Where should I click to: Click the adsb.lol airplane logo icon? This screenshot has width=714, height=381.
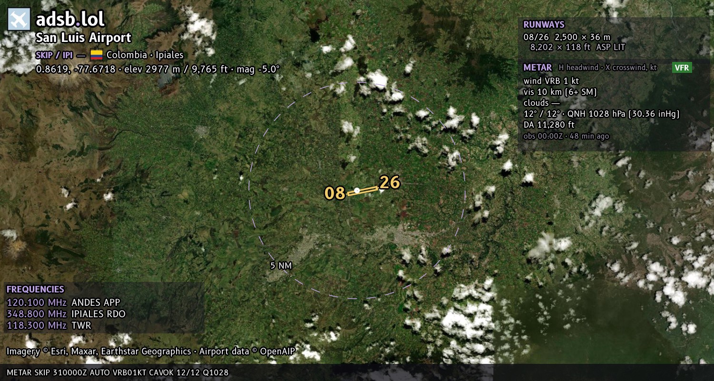click(19, 20)
